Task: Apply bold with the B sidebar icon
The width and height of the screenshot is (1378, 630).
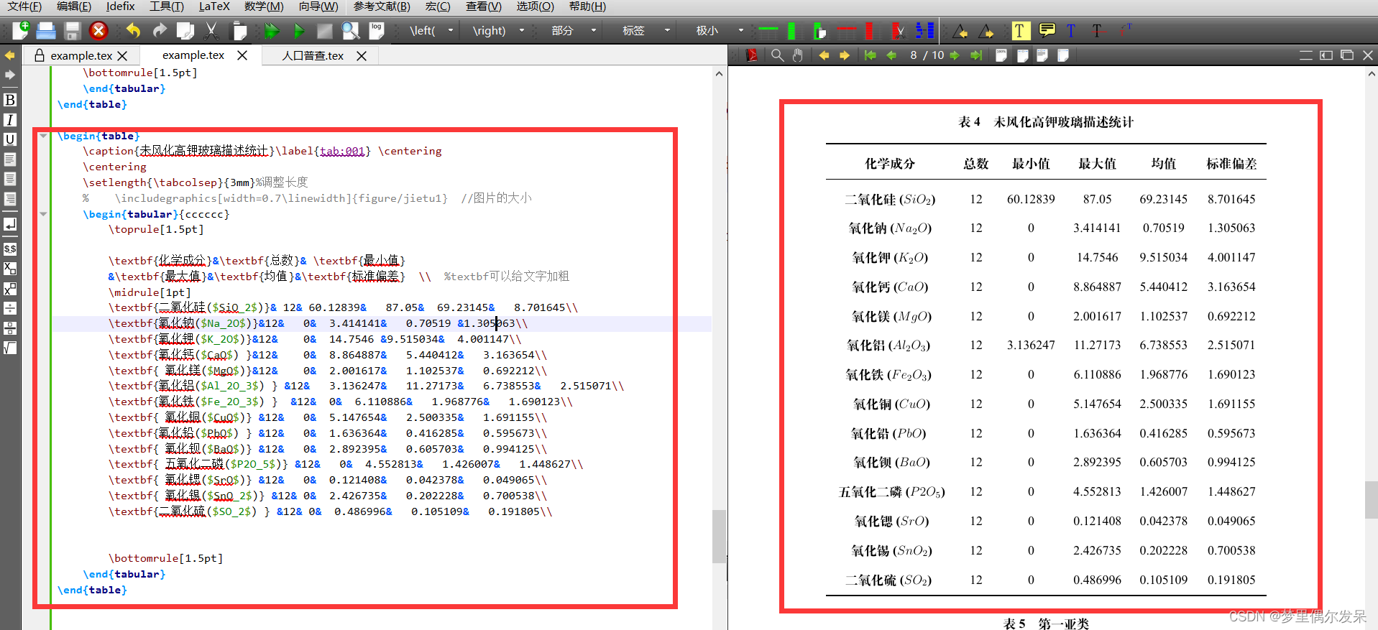Action: [x=10, y=100]
